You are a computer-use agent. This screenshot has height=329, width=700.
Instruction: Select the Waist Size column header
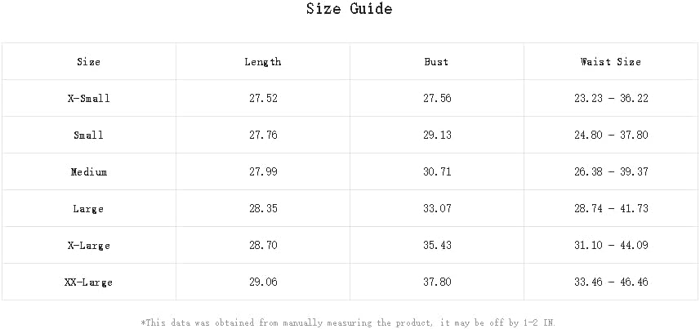pyautogui.click(x=611, y=62)
